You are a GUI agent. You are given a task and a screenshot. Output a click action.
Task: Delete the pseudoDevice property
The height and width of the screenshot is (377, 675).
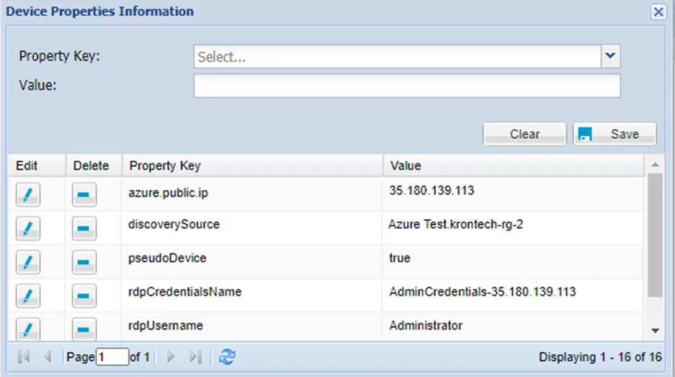coord(84,262)
